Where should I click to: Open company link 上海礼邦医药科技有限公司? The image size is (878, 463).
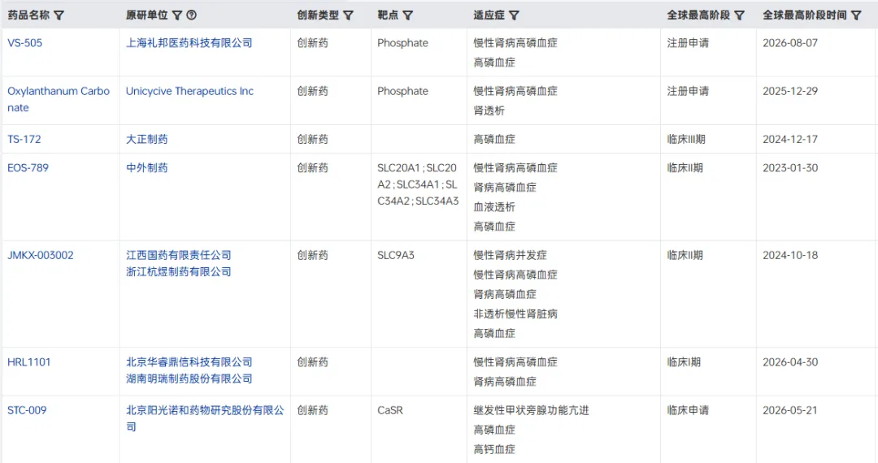pyautogui.click(x=189, y=43)
